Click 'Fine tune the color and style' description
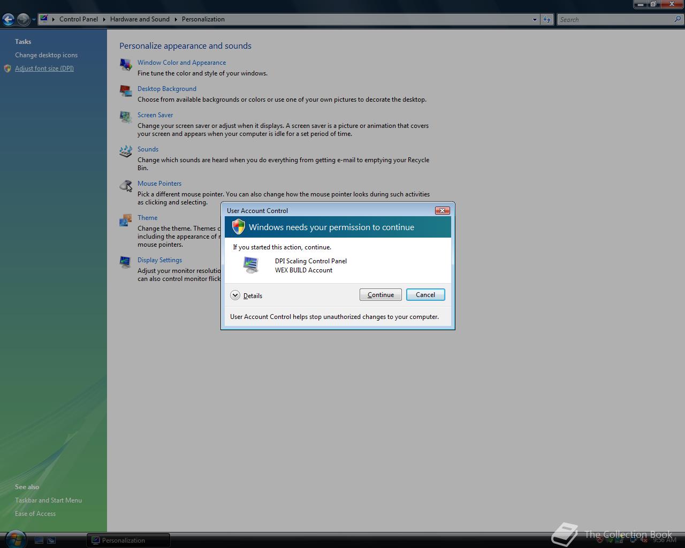The height and width of the screenshot is (548, 685). [x=202, y=73]
